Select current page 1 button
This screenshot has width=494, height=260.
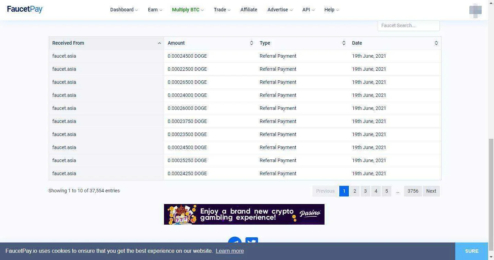coord(344,191)
